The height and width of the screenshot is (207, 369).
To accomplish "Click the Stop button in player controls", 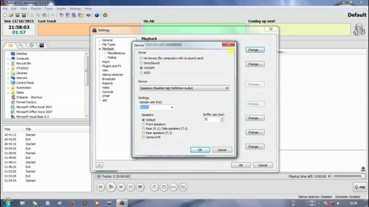I will (x=140, y=187).
